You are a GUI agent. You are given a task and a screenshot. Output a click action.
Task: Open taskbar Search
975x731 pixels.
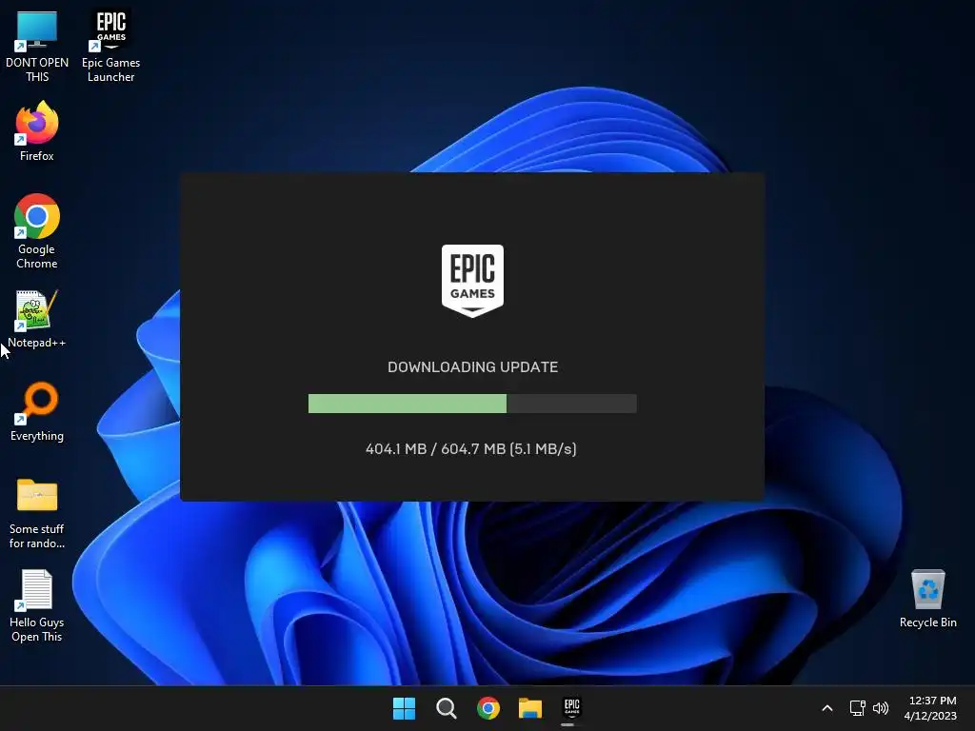[x=447, y=708]
